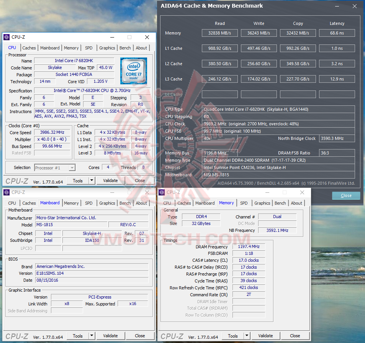The height and width of the screenshot is (343, 365).
Task: Click the CPU Type field in AIDA64
Action: pos(278,109)
